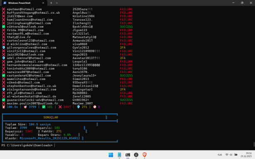This screenshot has height=159, width=255.
Task: Click the 4.8% success rate value
Action: point(67,135)
